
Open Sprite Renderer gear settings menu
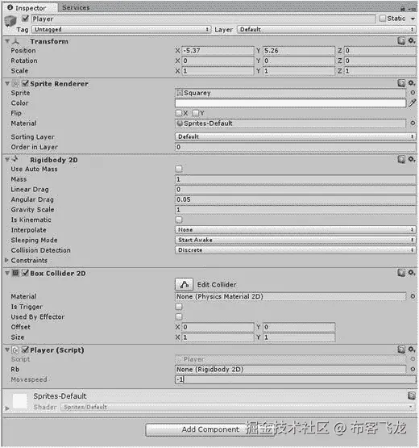[411, 83]
